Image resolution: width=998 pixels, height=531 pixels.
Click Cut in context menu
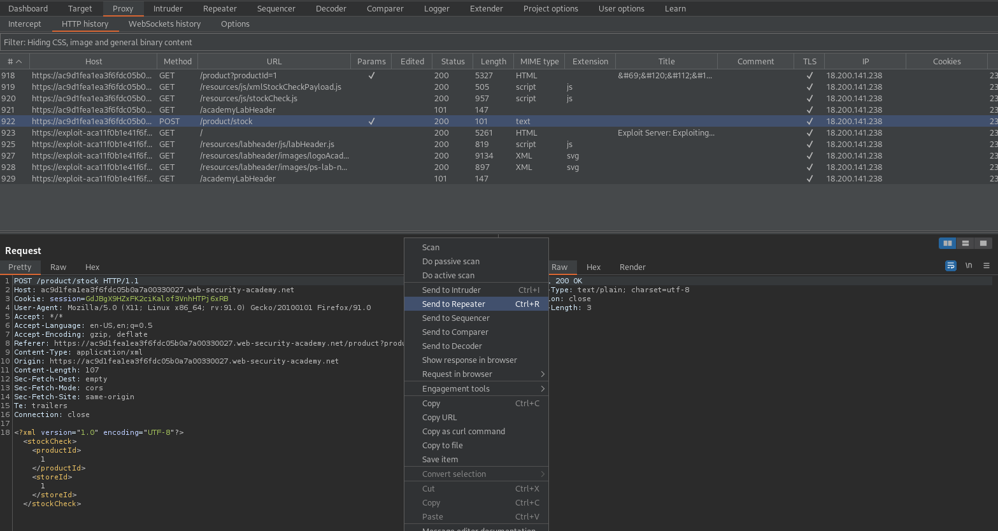476,488
